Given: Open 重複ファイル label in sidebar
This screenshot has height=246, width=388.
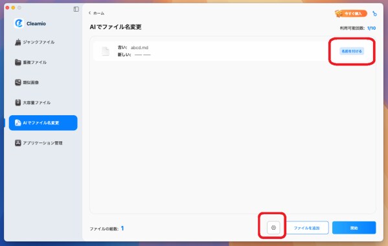Looking at the screenshot, I should click(x=34, y=62).
